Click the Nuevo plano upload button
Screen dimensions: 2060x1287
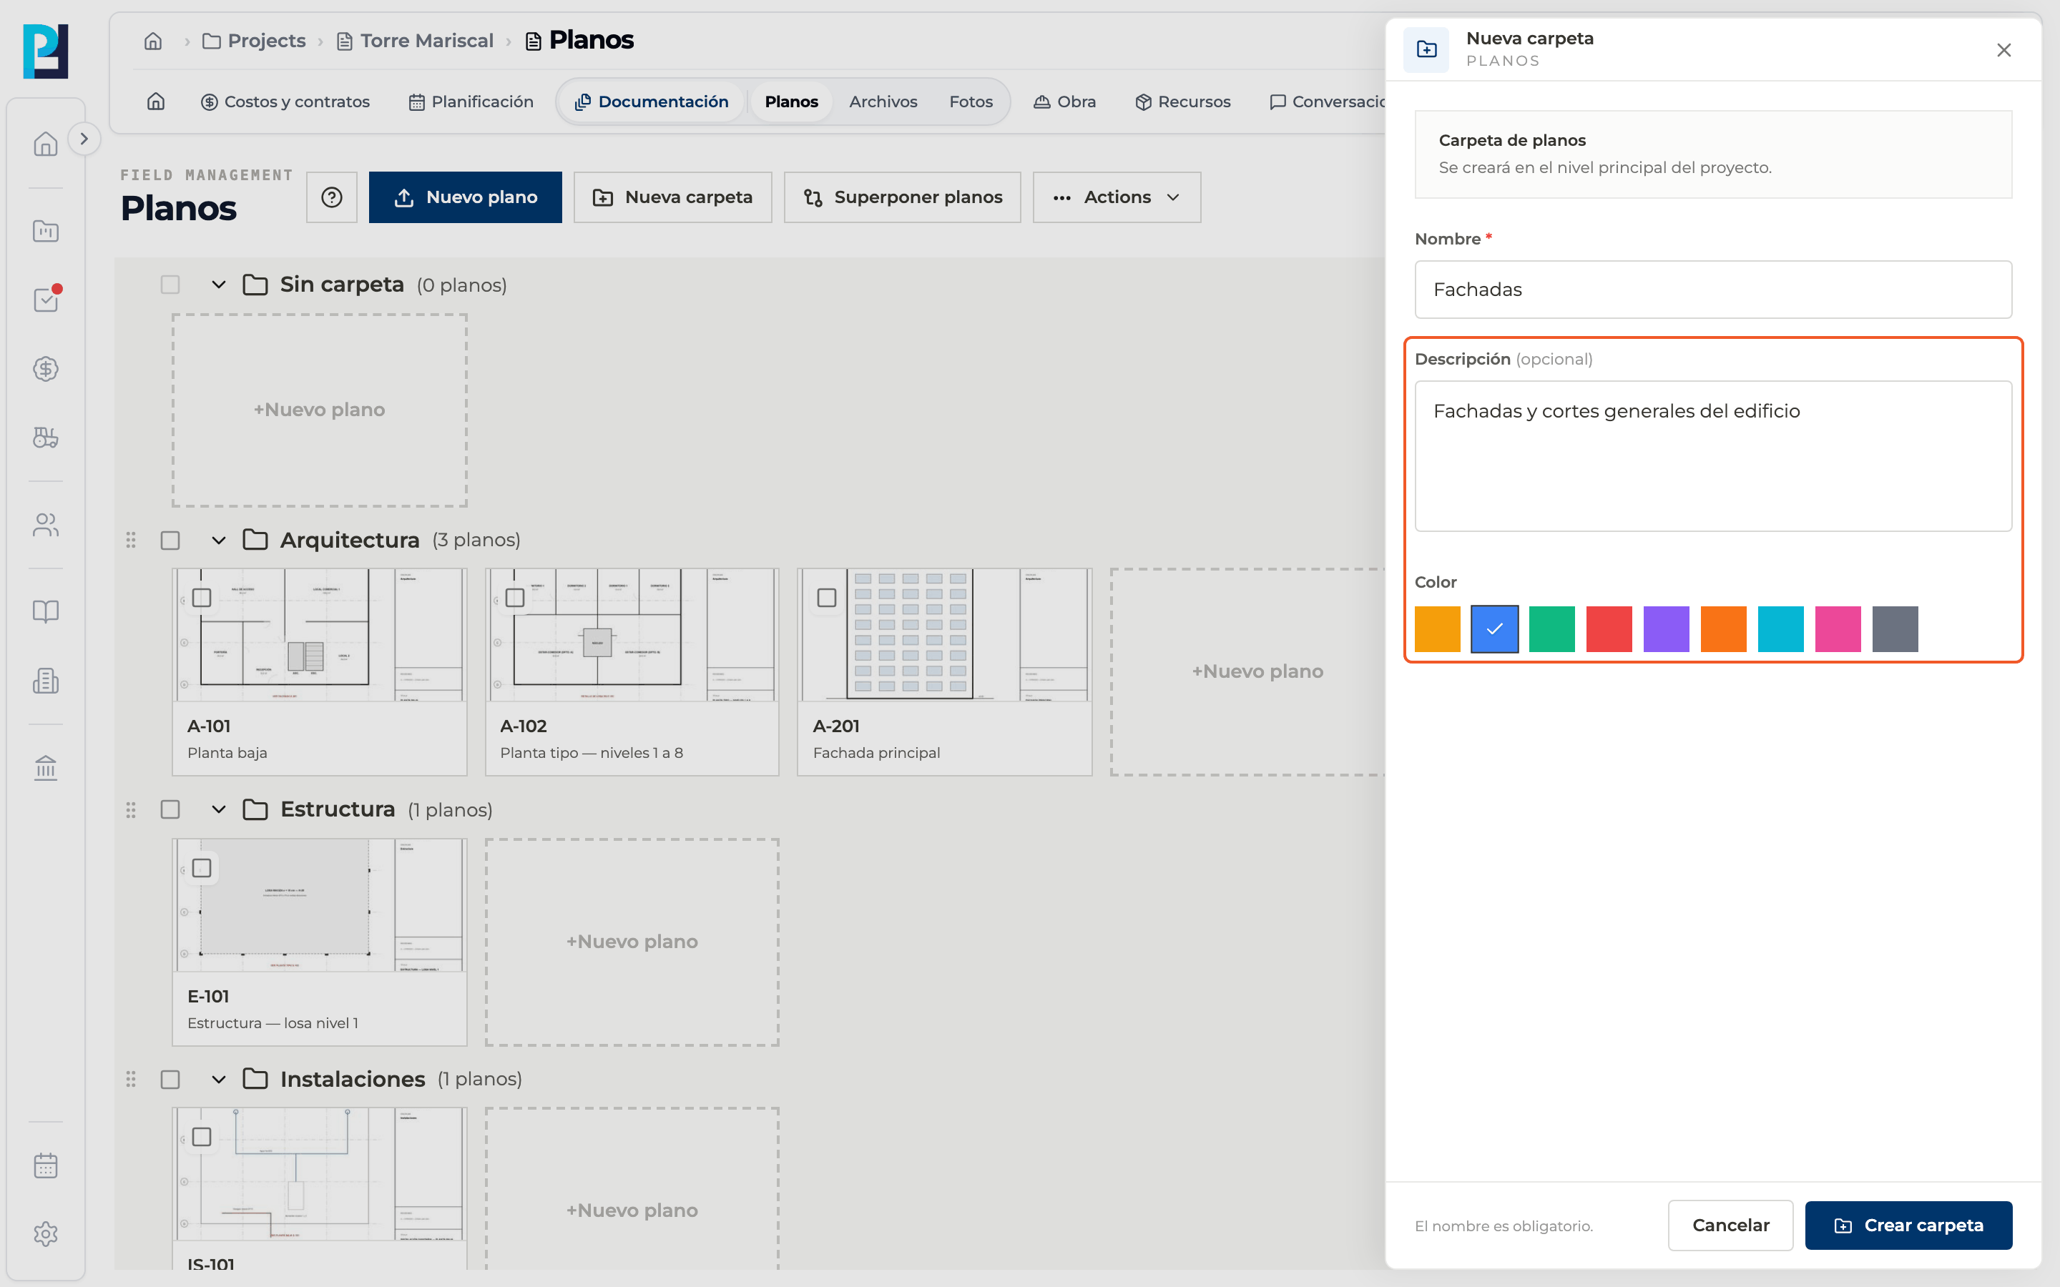[x=466, y=197]
